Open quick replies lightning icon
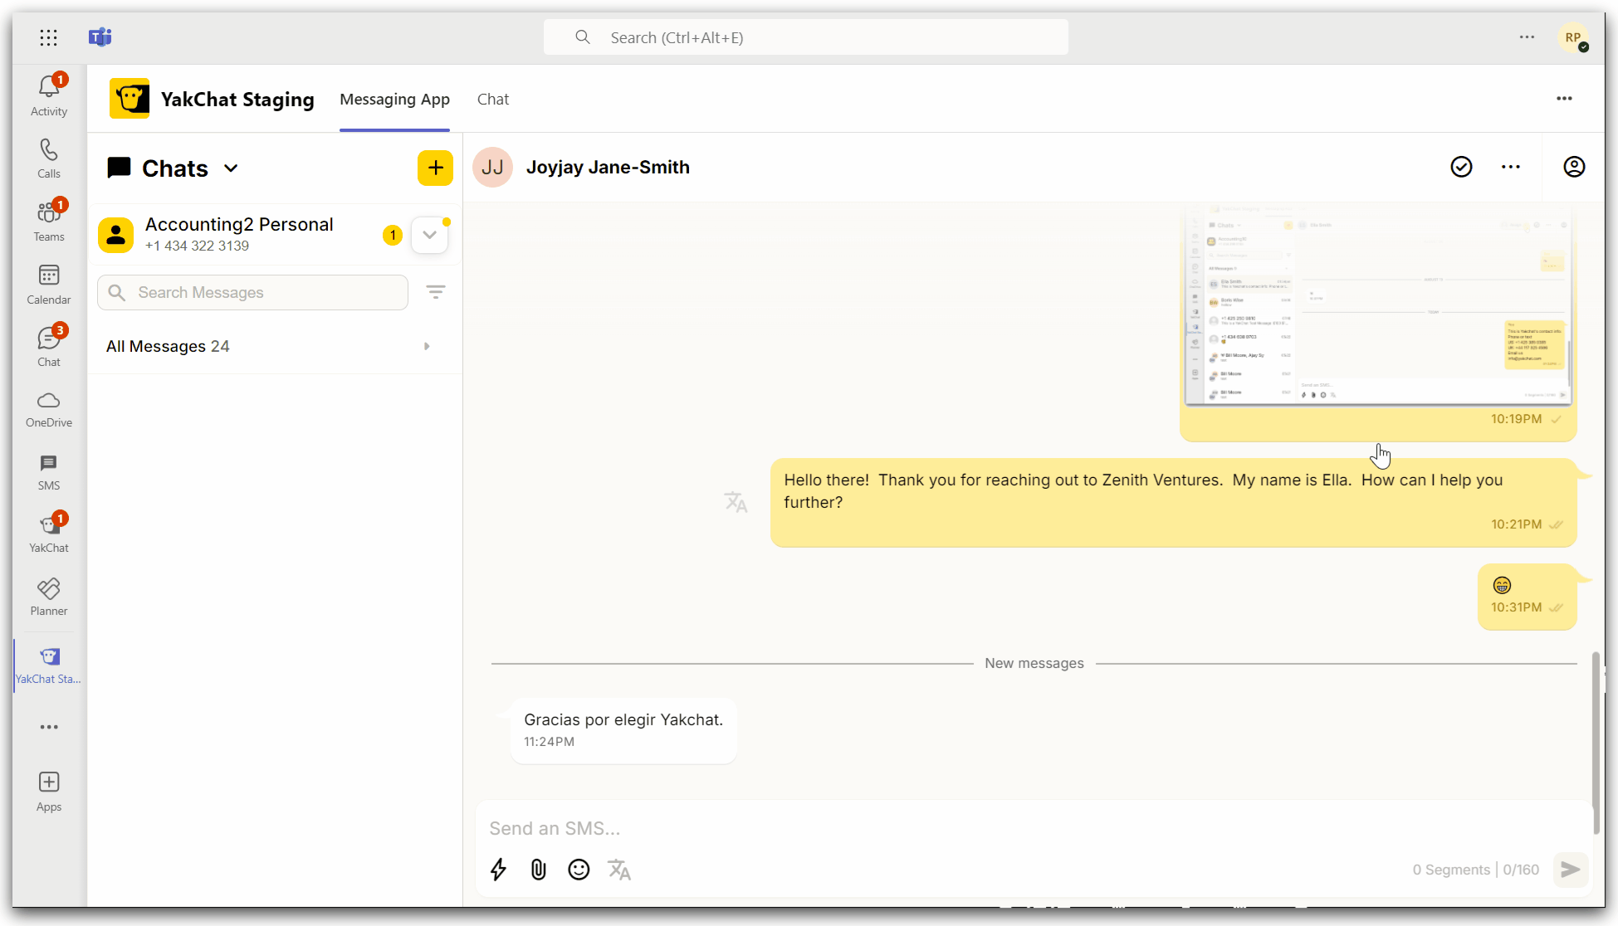This screenshot has width=1618, height=926. (x=498, y=870)
